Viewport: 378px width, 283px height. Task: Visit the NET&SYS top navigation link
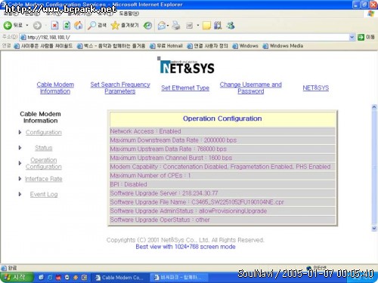tap(316, 88)
